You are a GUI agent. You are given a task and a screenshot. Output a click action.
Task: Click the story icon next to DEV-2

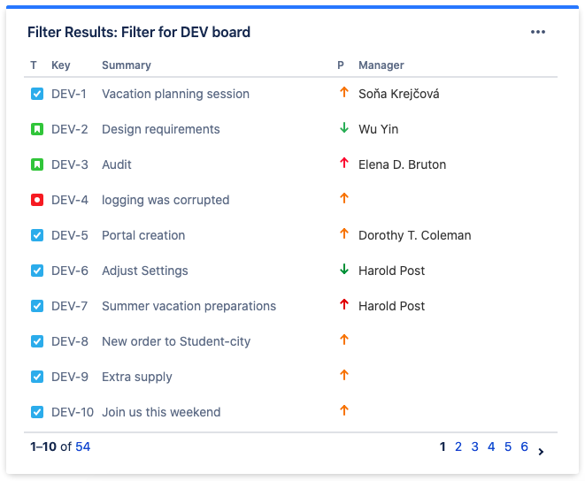tap(37, 129)
